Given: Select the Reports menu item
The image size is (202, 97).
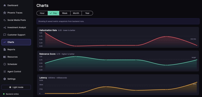Looking at the screenshot, I should point(16,49).
